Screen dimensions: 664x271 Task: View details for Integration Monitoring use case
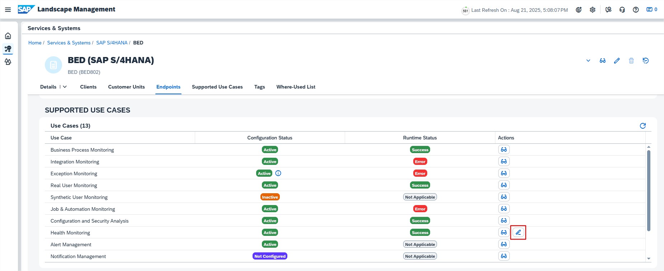[504, 162]
